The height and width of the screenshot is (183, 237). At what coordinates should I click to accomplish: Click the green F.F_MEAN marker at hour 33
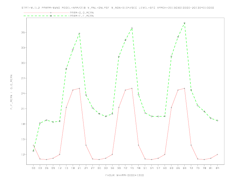coord(106,116)
